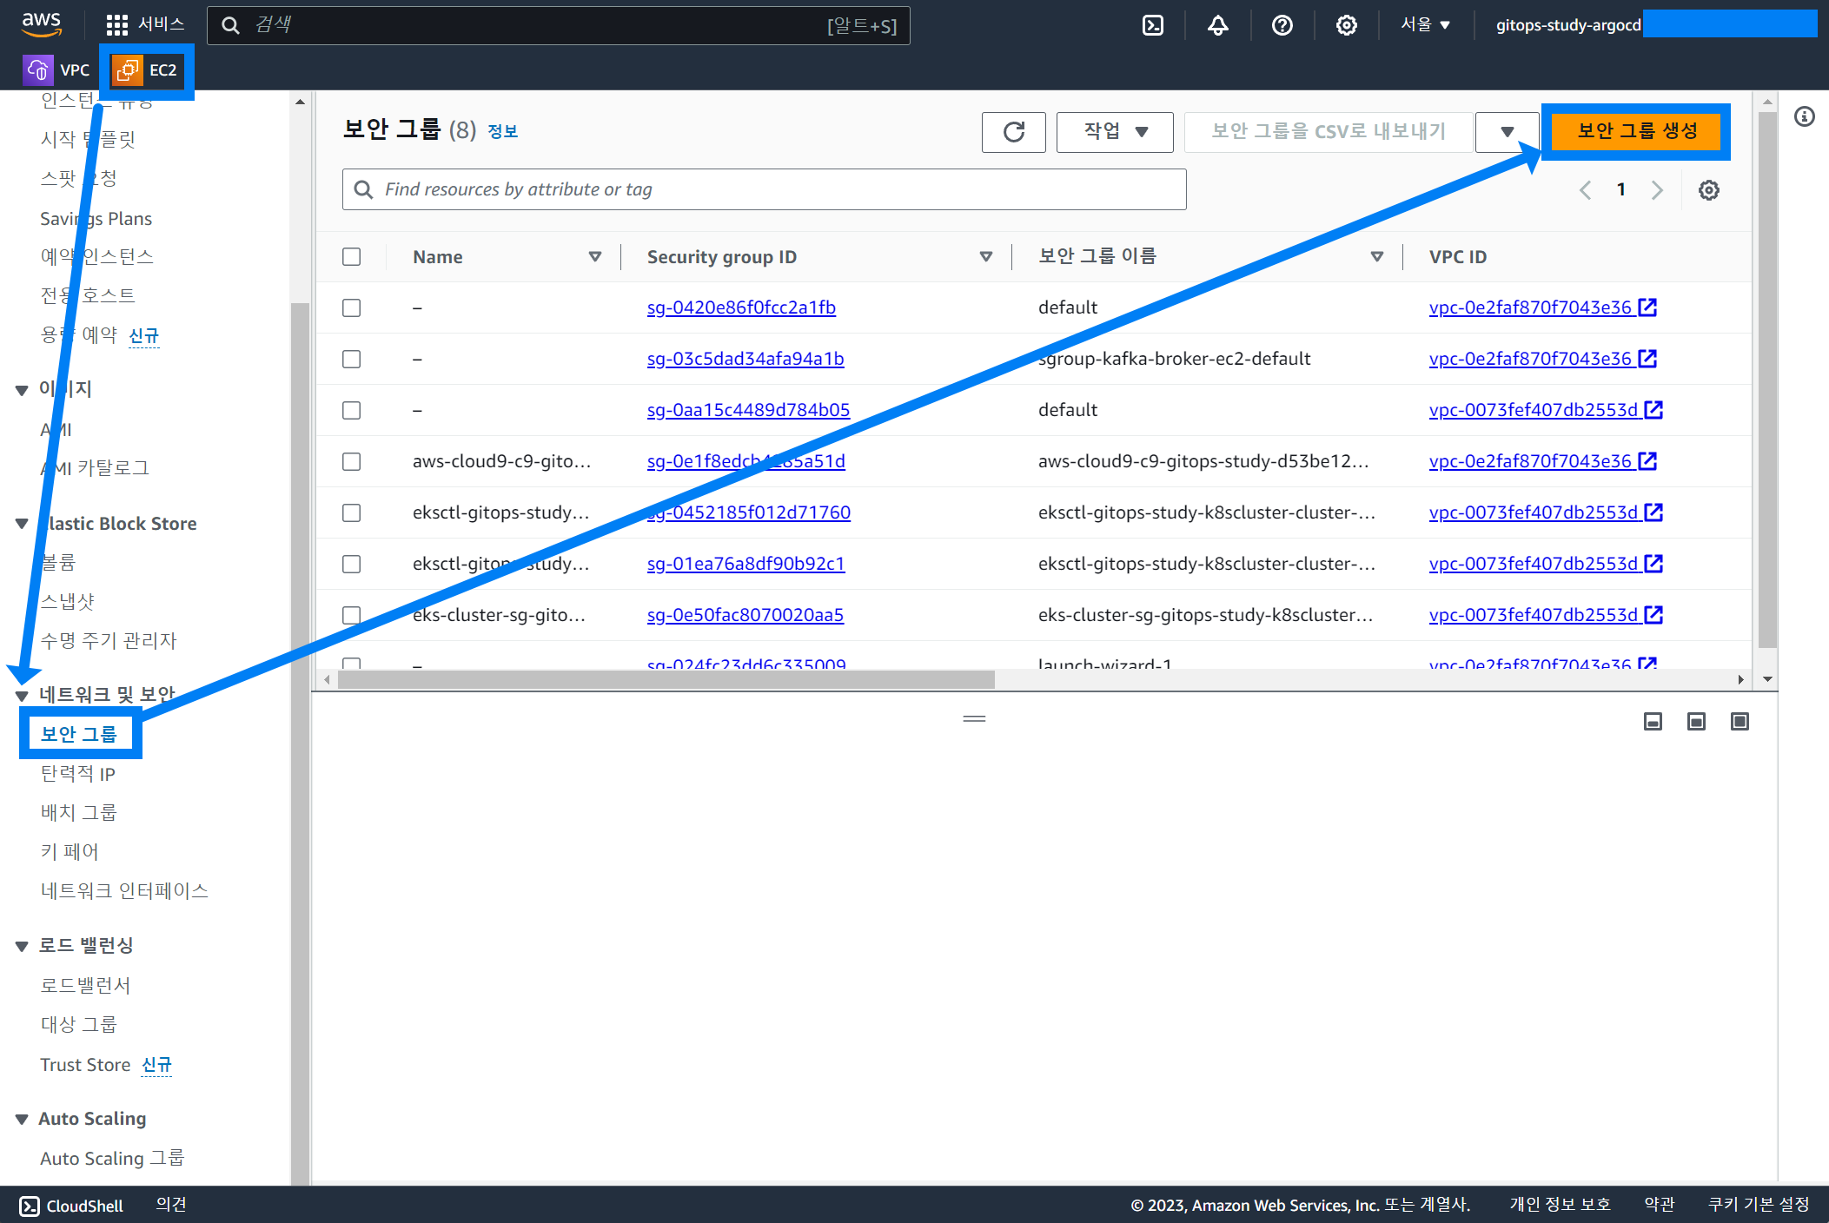Open the 서울 region selector dropdown
This screenshot has width=1829, height=1223.
(1425, 25)
